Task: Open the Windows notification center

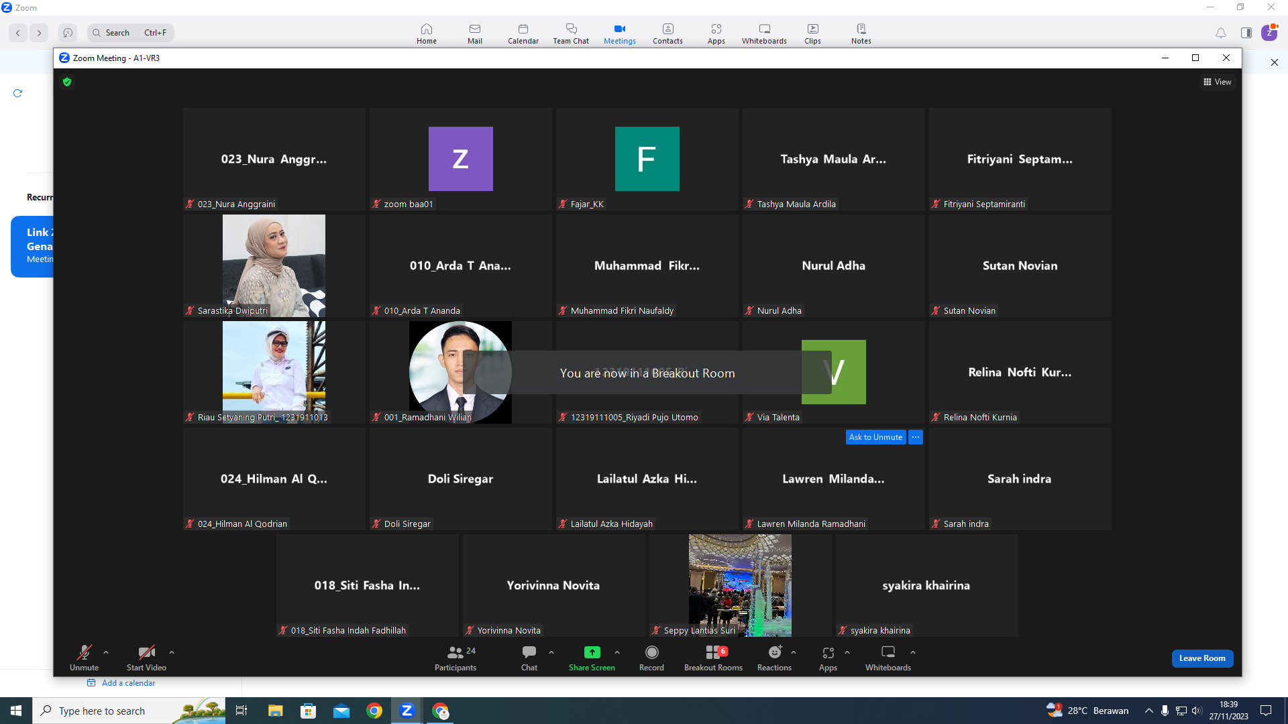Action: tap(1266, 711)
